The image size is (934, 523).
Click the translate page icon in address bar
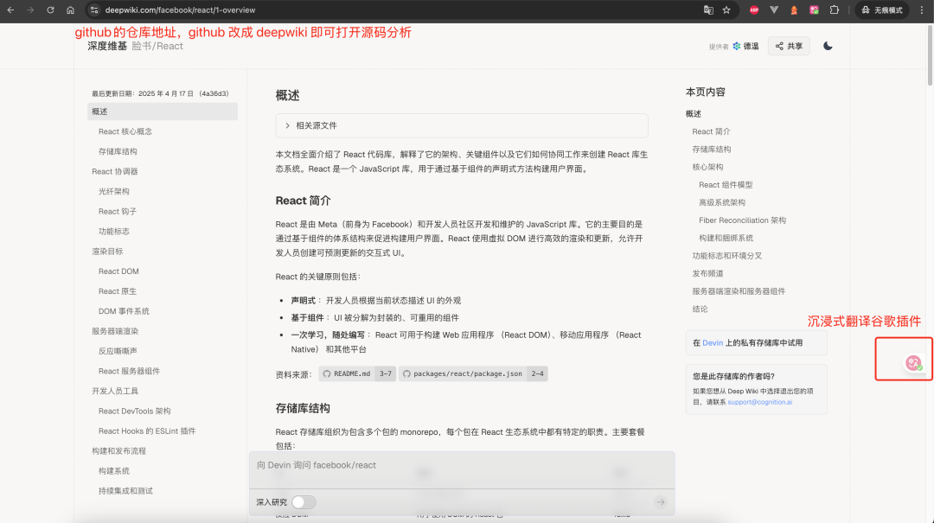click(x=708, y=10)
